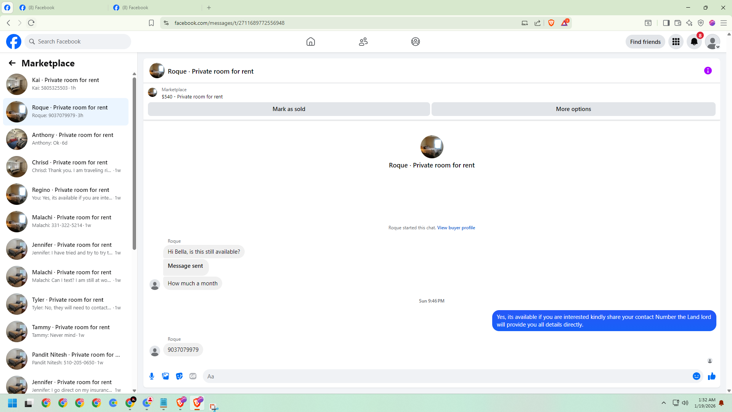Open Brave Shields lion icon

(551, 23)
